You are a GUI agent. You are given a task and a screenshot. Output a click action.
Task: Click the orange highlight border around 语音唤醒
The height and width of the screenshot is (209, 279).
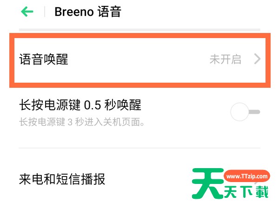(x=140, y=36)
